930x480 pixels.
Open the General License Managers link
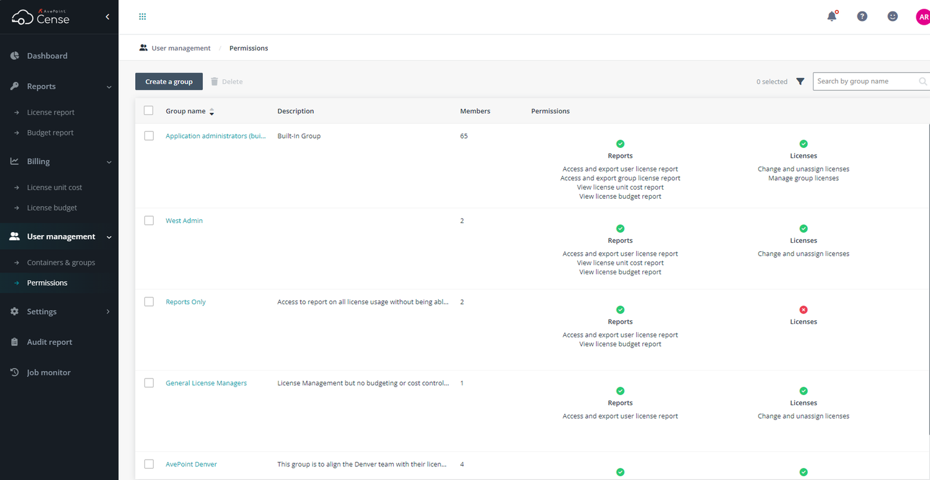[206, 383]
